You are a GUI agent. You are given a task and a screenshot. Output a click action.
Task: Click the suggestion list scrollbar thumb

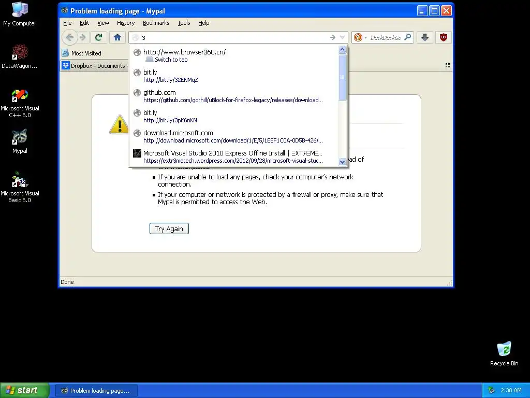point(342,77)
